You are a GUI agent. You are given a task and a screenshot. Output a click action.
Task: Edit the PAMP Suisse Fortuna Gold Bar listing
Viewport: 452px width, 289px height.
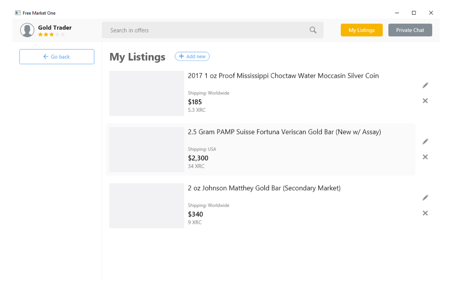pyautogui.click(x=425, y=142)
